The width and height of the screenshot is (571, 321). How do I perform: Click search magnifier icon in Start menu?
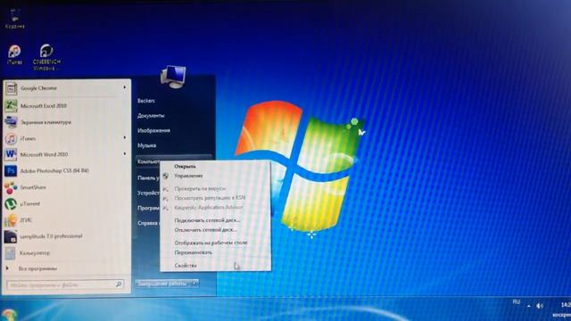coord(119,284)
